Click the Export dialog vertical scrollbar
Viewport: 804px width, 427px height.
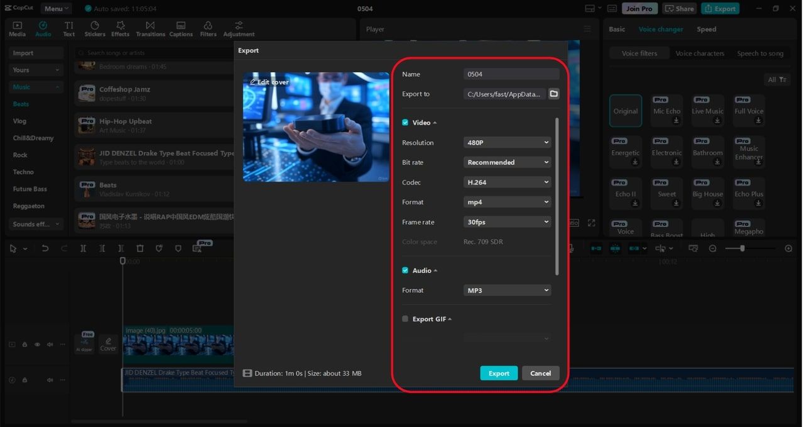point(557,196)
